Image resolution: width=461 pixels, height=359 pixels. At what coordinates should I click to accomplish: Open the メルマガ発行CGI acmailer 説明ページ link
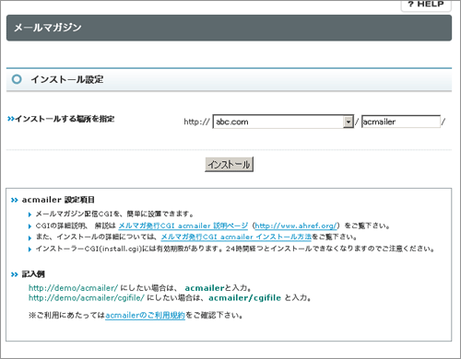point(183,226)
